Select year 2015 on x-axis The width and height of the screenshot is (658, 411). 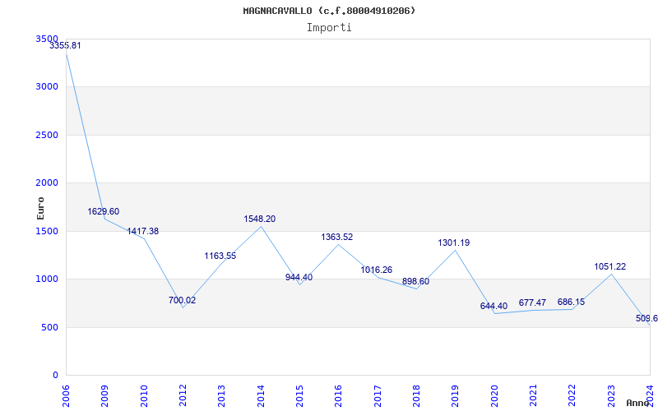(299, 395)
